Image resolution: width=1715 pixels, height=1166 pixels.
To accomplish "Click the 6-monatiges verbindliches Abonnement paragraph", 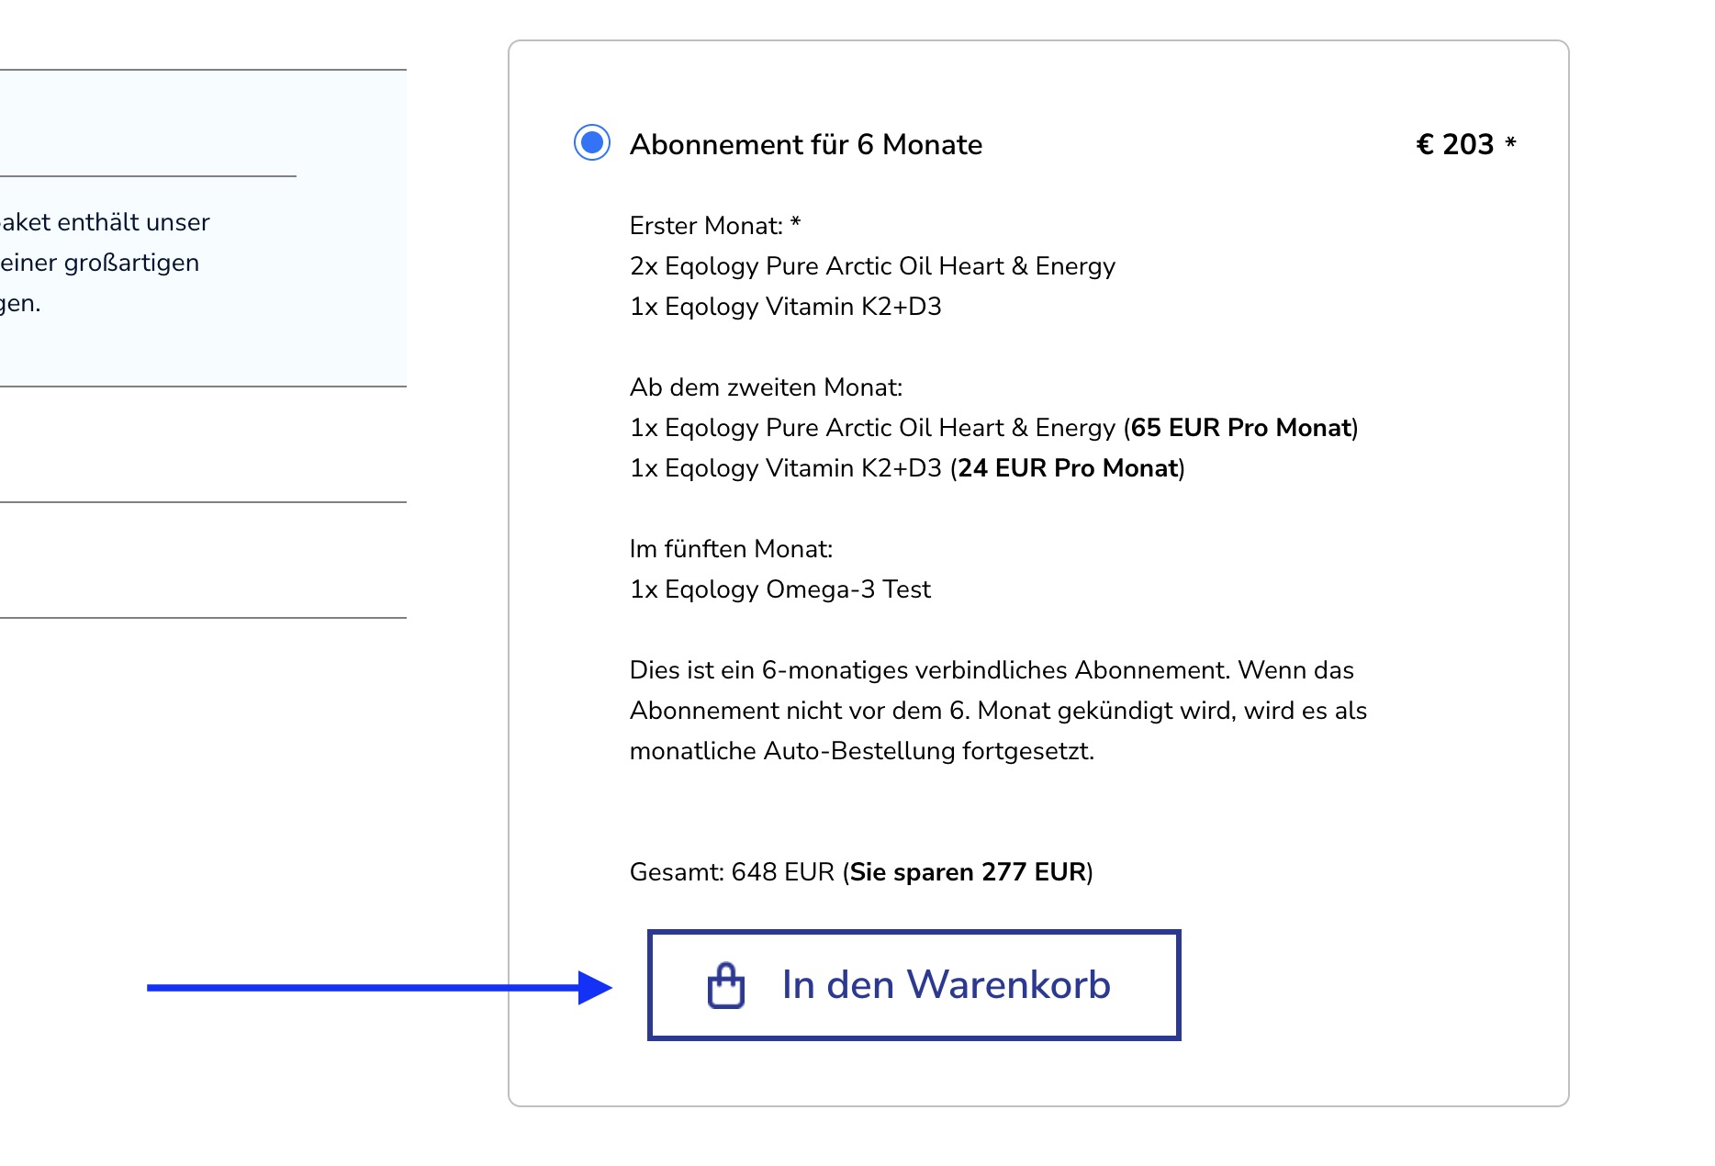I will tap(998, 711).
